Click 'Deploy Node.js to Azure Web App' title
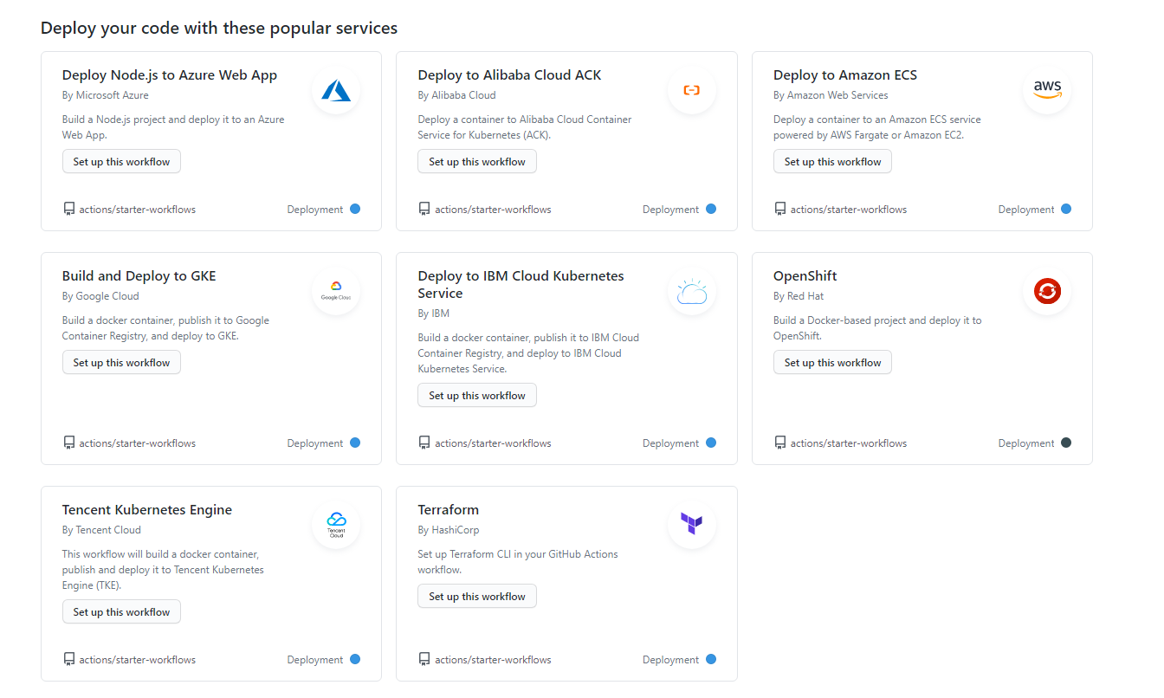The width and height of the screenshot is (1164, 698). point(170,75)
